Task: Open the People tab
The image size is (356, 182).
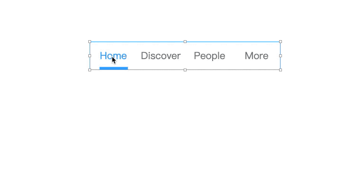Action: [x=209, y=56]
